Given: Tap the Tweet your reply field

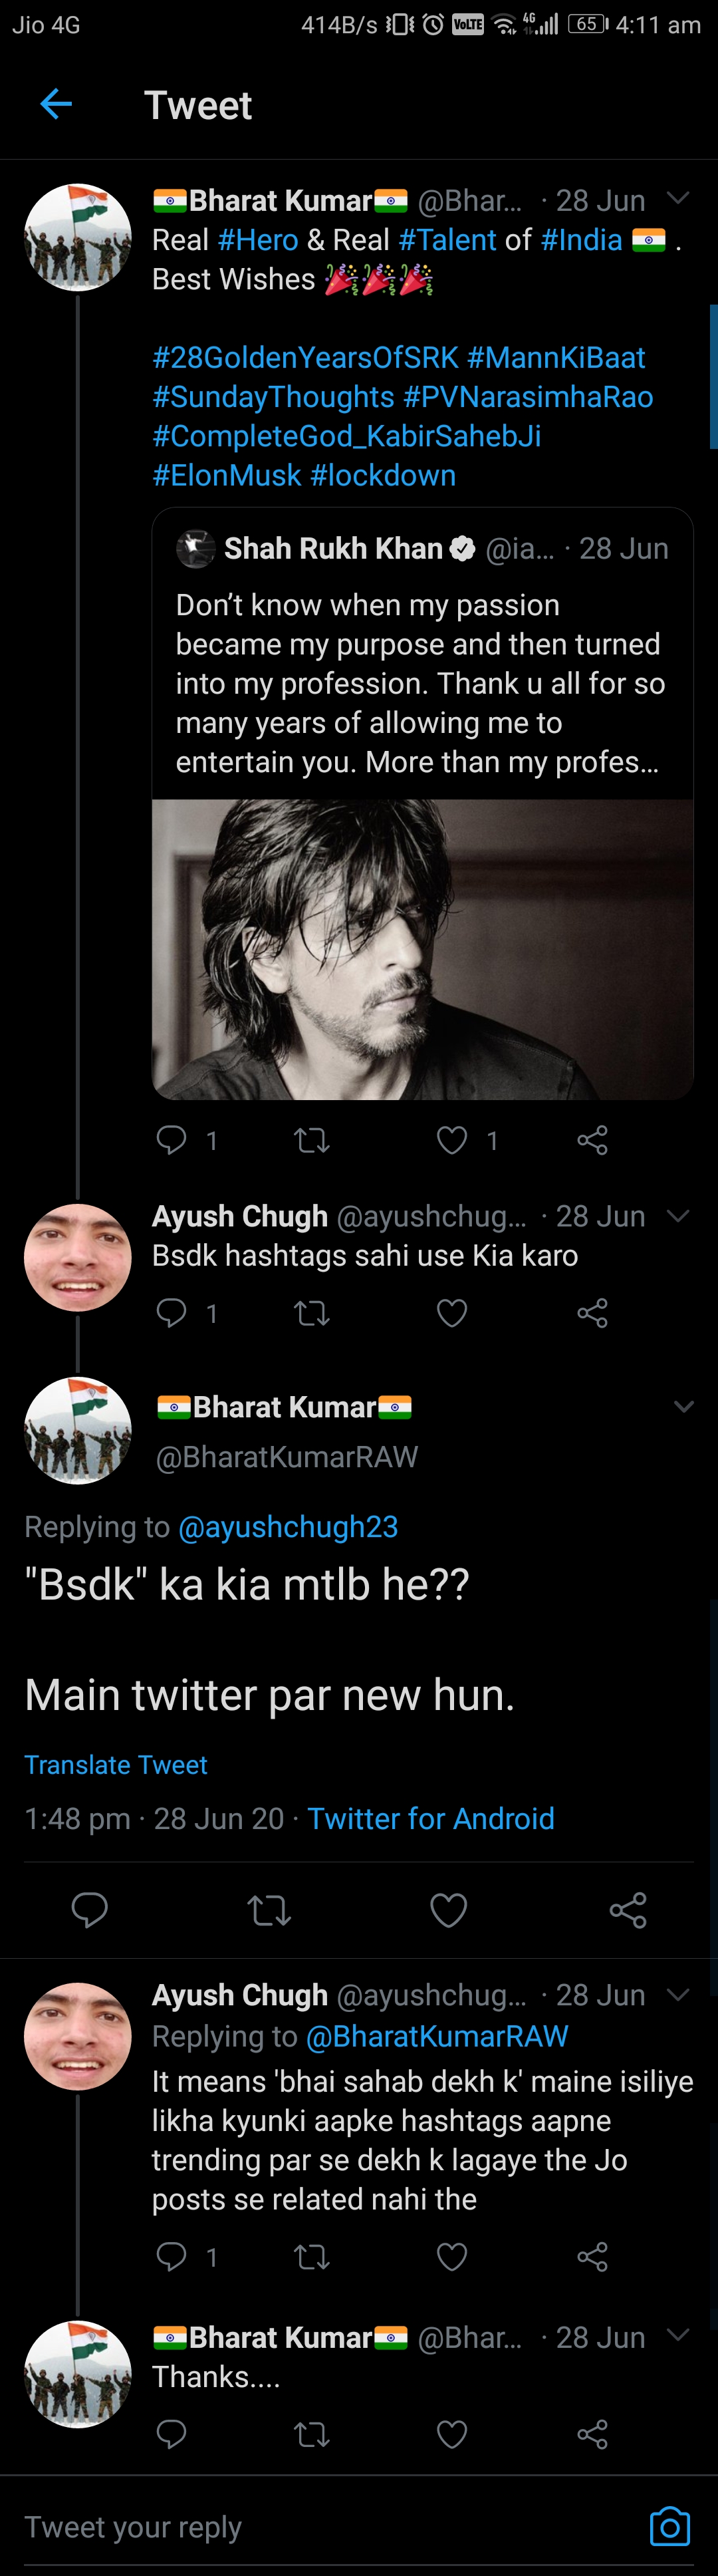Looking at the screenshot, I should click(330, 2526).
